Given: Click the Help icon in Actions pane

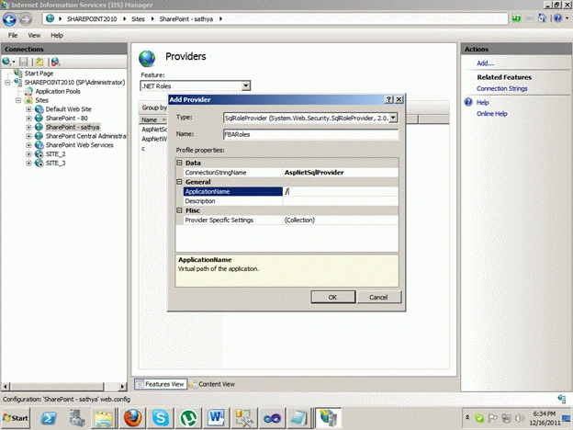Looking at the screenshot, I should click(468, 102).
